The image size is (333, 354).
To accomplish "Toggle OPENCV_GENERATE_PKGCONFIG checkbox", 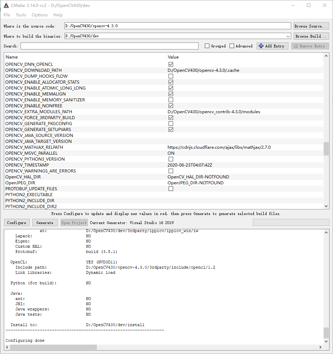I will [171, 123].
